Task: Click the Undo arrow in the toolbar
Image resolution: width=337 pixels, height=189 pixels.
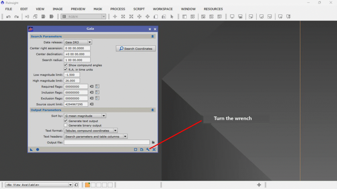Action: point(8,17)
